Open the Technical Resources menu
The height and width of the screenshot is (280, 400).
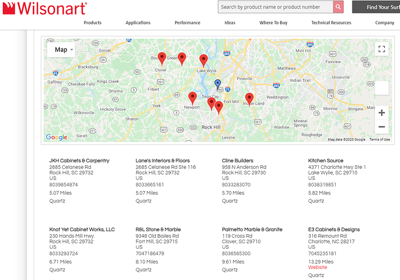(x=331, y=23)
